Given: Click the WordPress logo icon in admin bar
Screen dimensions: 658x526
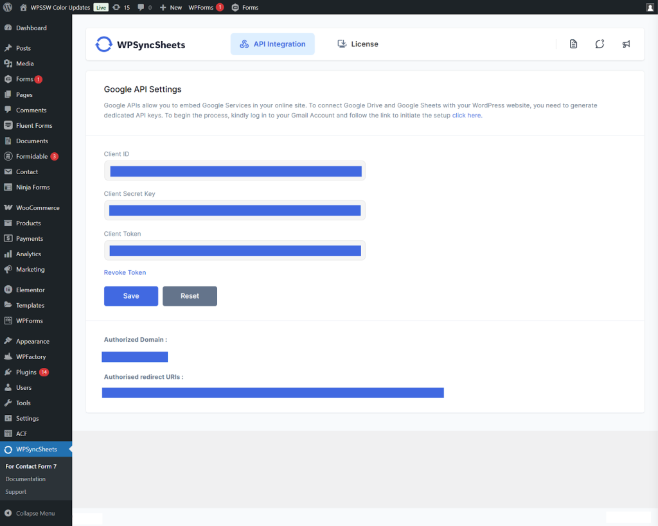Looking at the screenshot, I should click(x=8, y=7).
